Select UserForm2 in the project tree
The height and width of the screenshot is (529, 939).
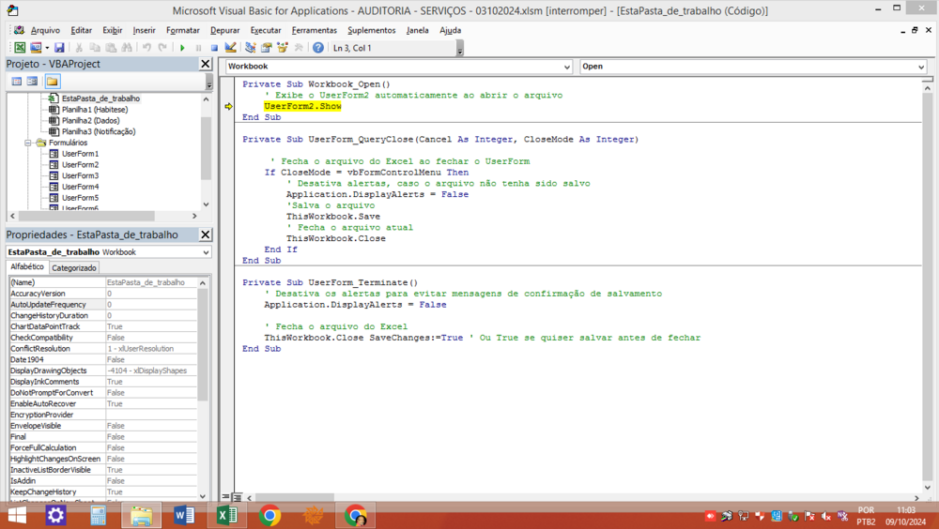(80, 164)
